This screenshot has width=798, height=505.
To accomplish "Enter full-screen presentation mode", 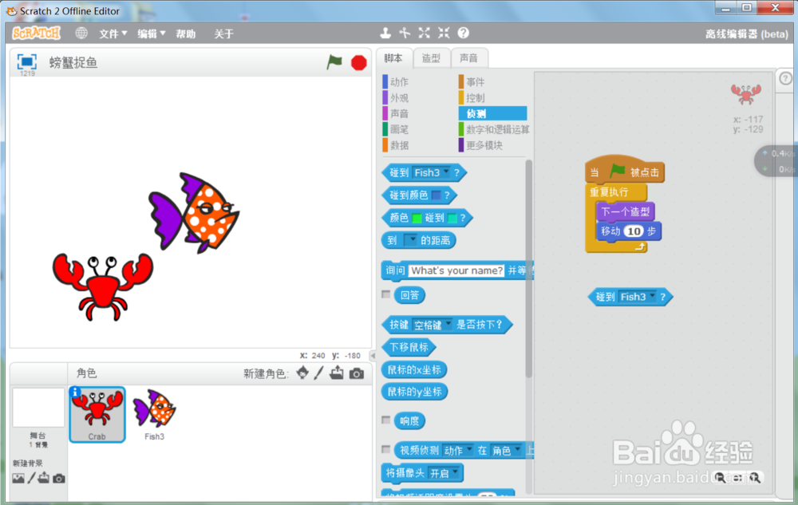I will (26, 61).
